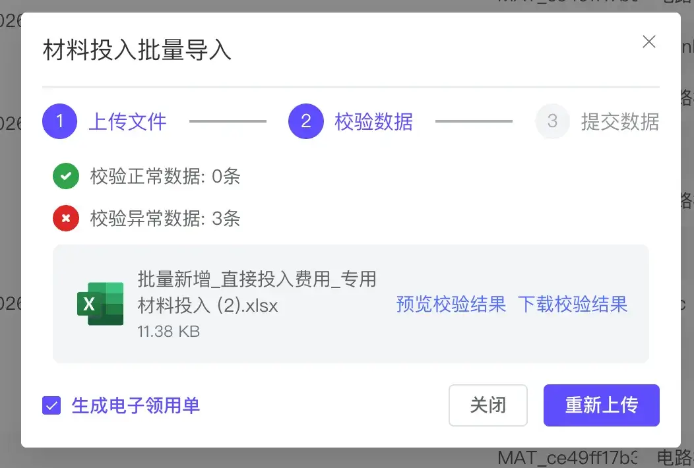Screen dimensions: 694x468
Task: Toggle the 生成电子领用单 checkbox
Action: pos(51,405)
